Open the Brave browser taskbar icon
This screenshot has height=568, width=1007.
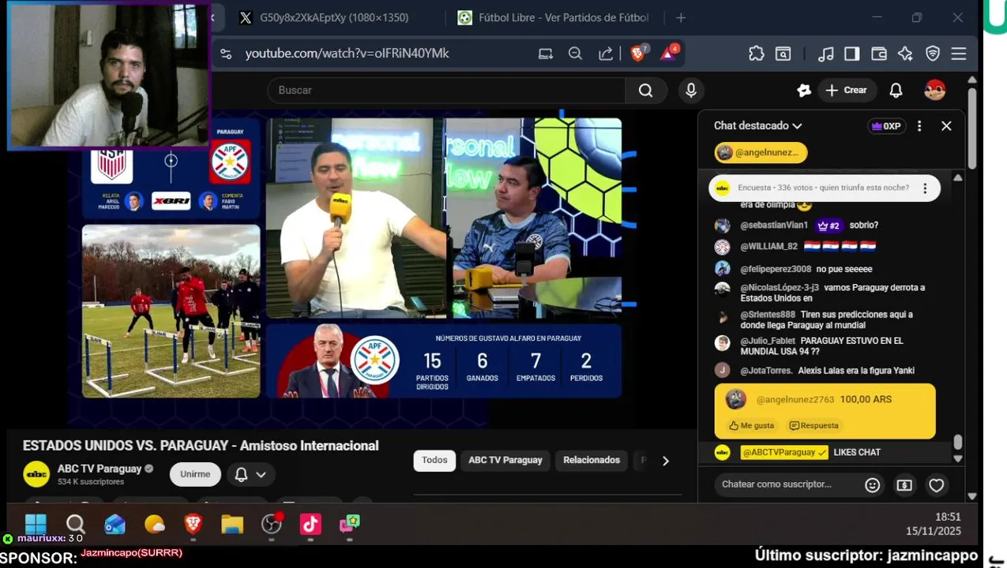point(193,524)
